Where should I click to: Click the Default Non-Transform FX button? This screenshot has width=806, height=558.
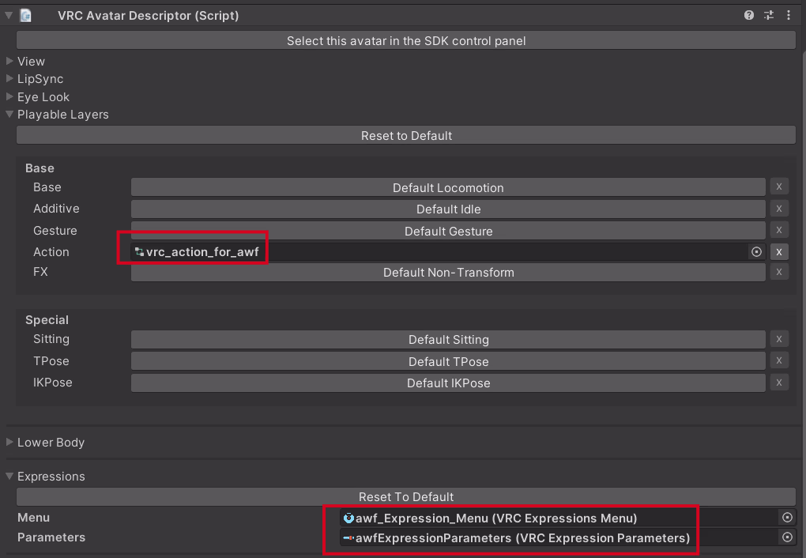coord(448,273)
